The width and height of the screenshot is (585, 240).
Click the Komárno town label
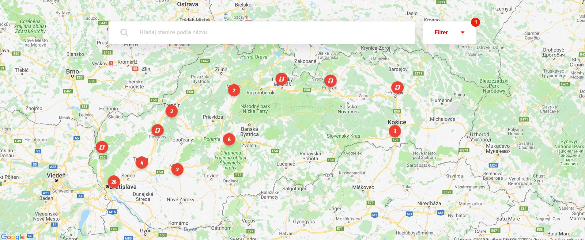click(178, 223)
